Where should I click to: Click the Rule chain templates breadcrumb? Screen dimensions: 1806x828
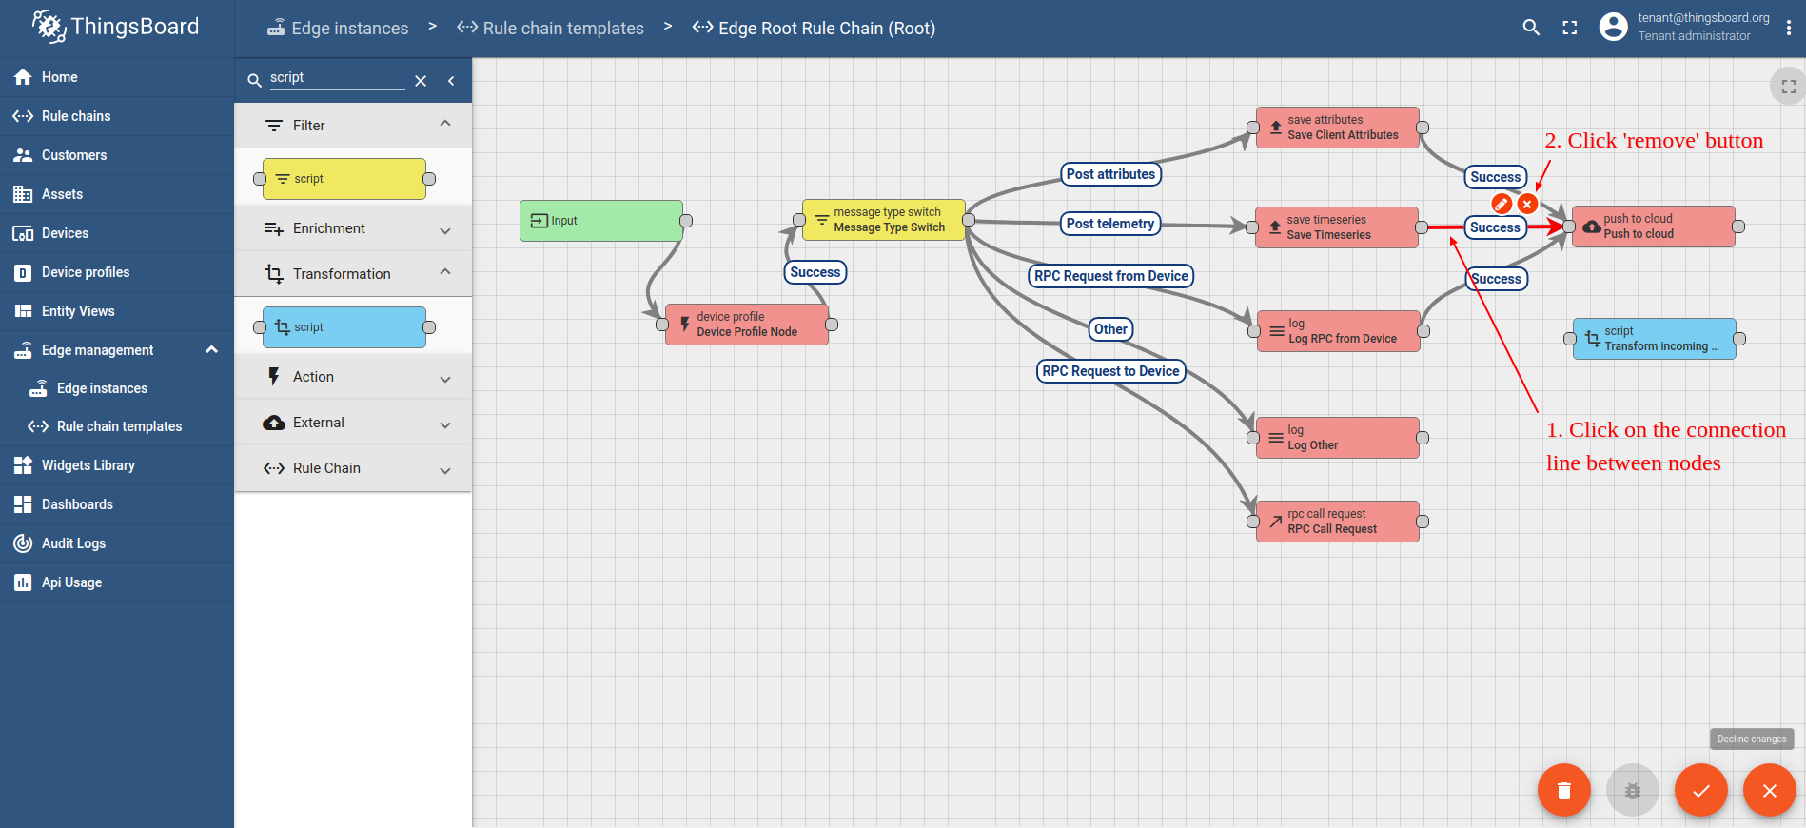pyautogui.click(x=550, y=29)
